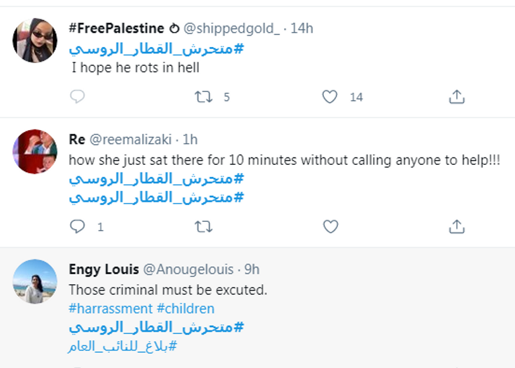Click the #harrassment hashtag
The width and height of the screenshot is (515, 368).
tap(111, 309)
